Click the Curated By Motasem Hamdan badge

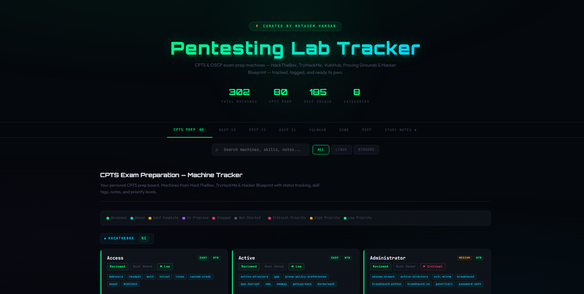(x=295, y=26)
